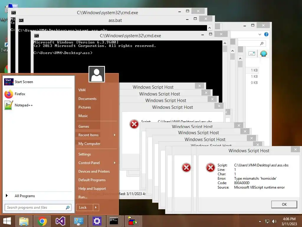Open the volume tray icon
The height and width of the screenshot is (227, 302).
coord(274,221)
